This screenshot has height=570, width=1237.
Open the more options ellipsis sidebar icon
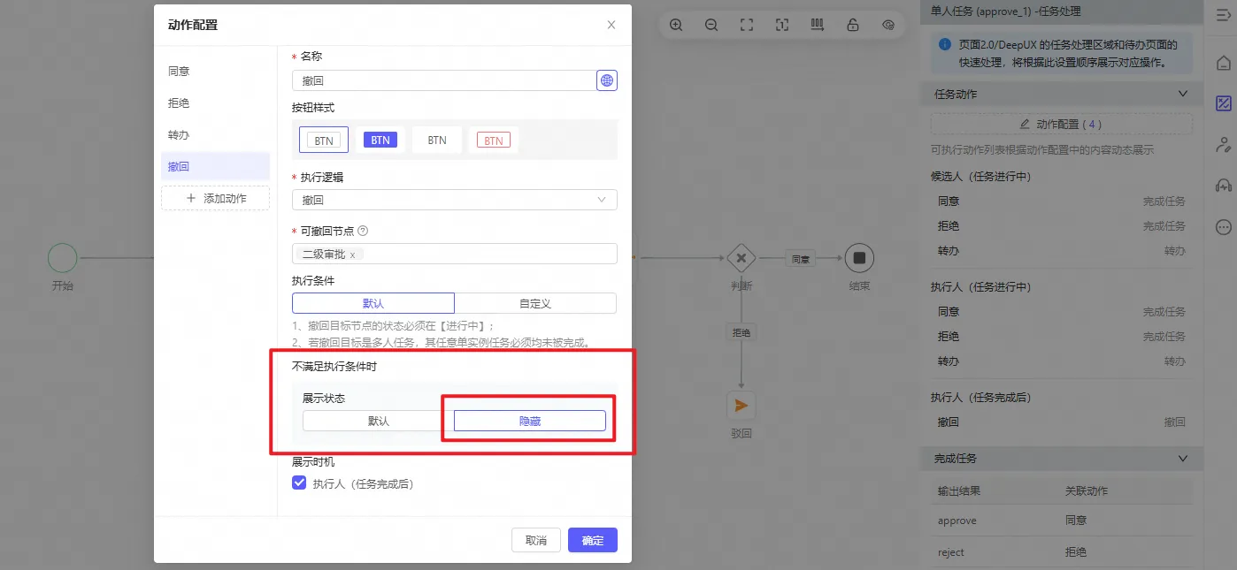pos(1224,227)
